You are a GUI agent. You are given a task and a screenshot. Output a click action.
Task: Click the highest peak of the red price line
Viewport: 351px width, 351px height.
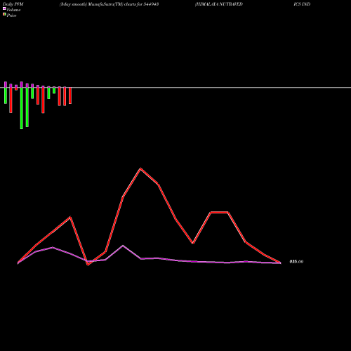coord(140,168)
